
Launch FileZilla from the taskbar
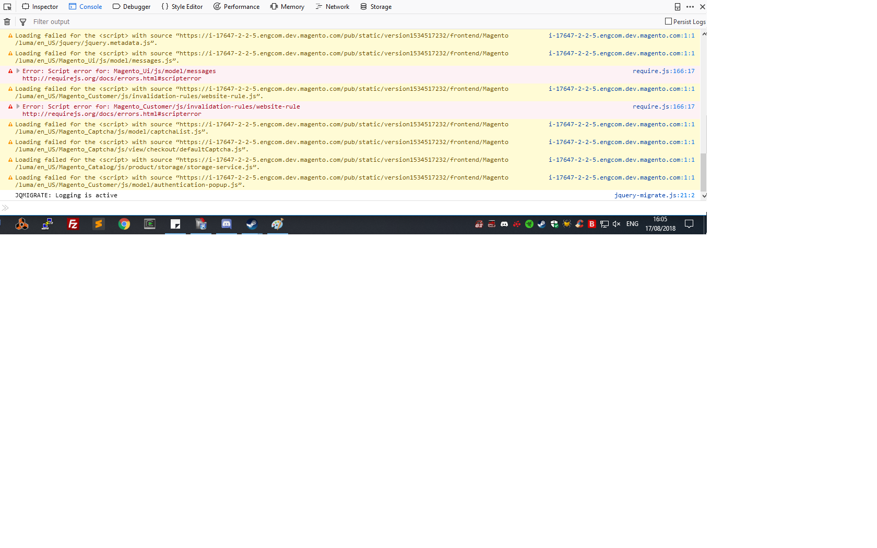[x=73, y=224]
